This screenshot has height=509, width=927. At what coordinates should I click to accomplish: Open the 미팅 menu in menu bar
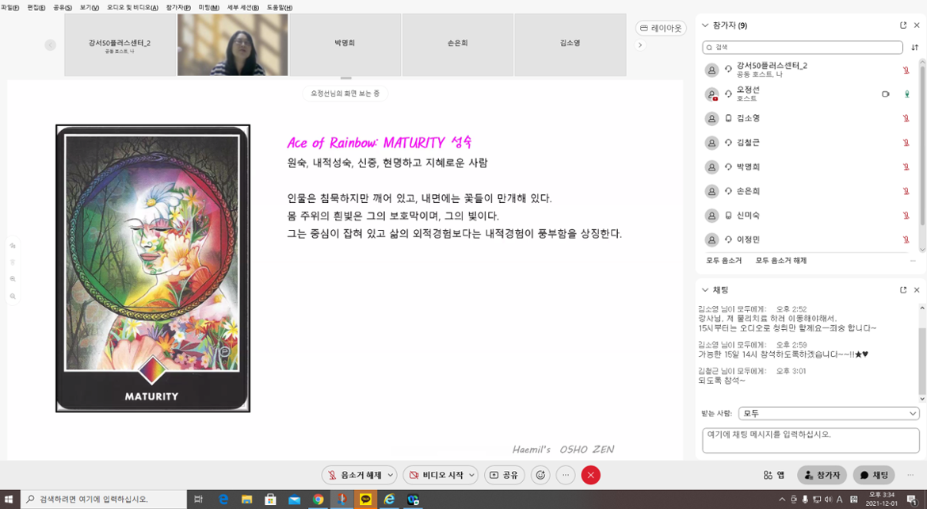tap(208, 7)
